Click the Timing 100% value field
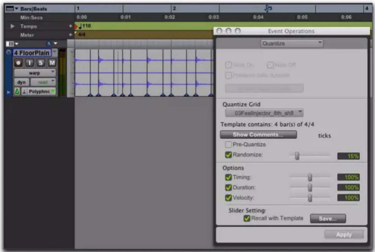The width and height of the screenshot is (375, 252). 348,177
